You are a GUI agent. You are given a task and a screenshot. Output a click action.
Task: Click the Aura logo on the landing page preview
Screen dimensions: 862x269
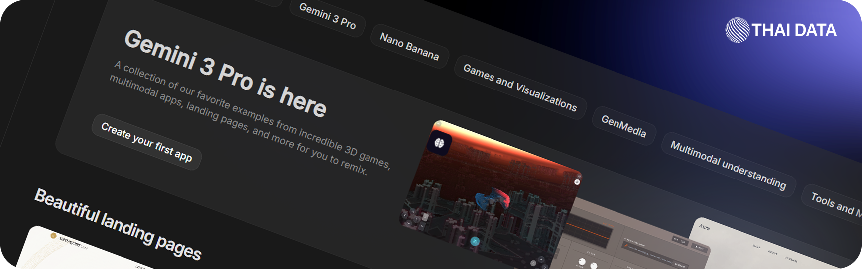point(704,227)
